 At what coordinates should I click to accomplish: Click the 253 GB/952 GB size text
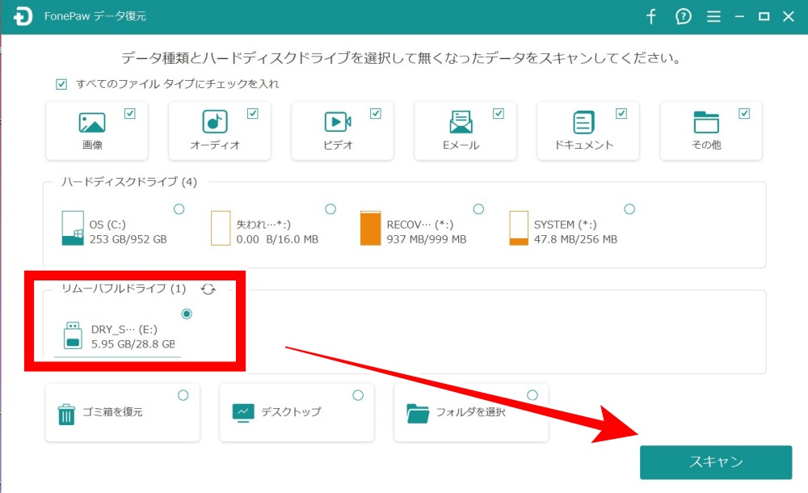pos(128,239)
